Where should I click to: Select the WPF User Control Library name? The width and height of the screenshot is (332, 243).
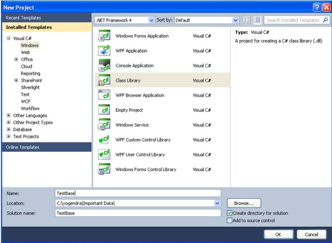pos(140,155)
